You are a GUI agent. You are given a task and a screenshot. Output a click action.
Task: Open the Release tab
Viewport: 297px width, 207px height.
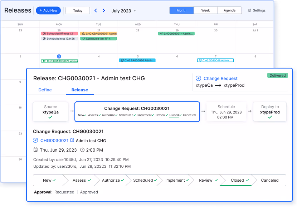[x=80, y=90]
